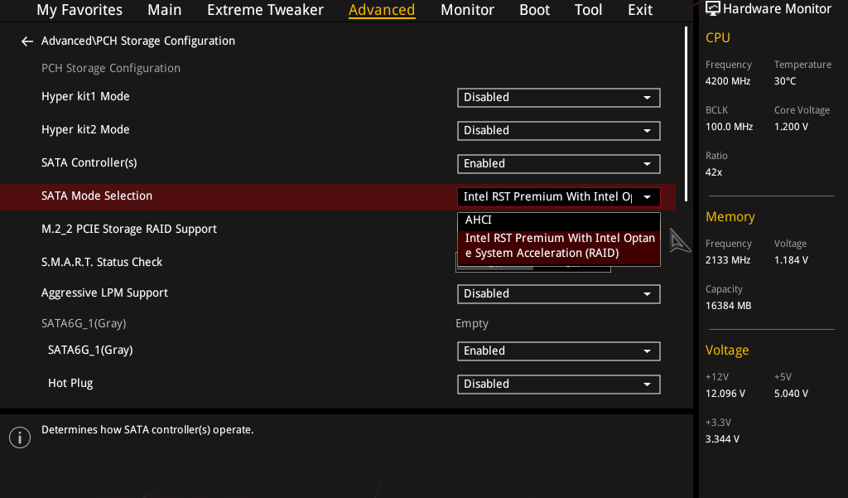Click the Advanced\PCH Storage Configuration breadcrumb
This screenshot has height=498, width=848.
(x=138, y=41)
